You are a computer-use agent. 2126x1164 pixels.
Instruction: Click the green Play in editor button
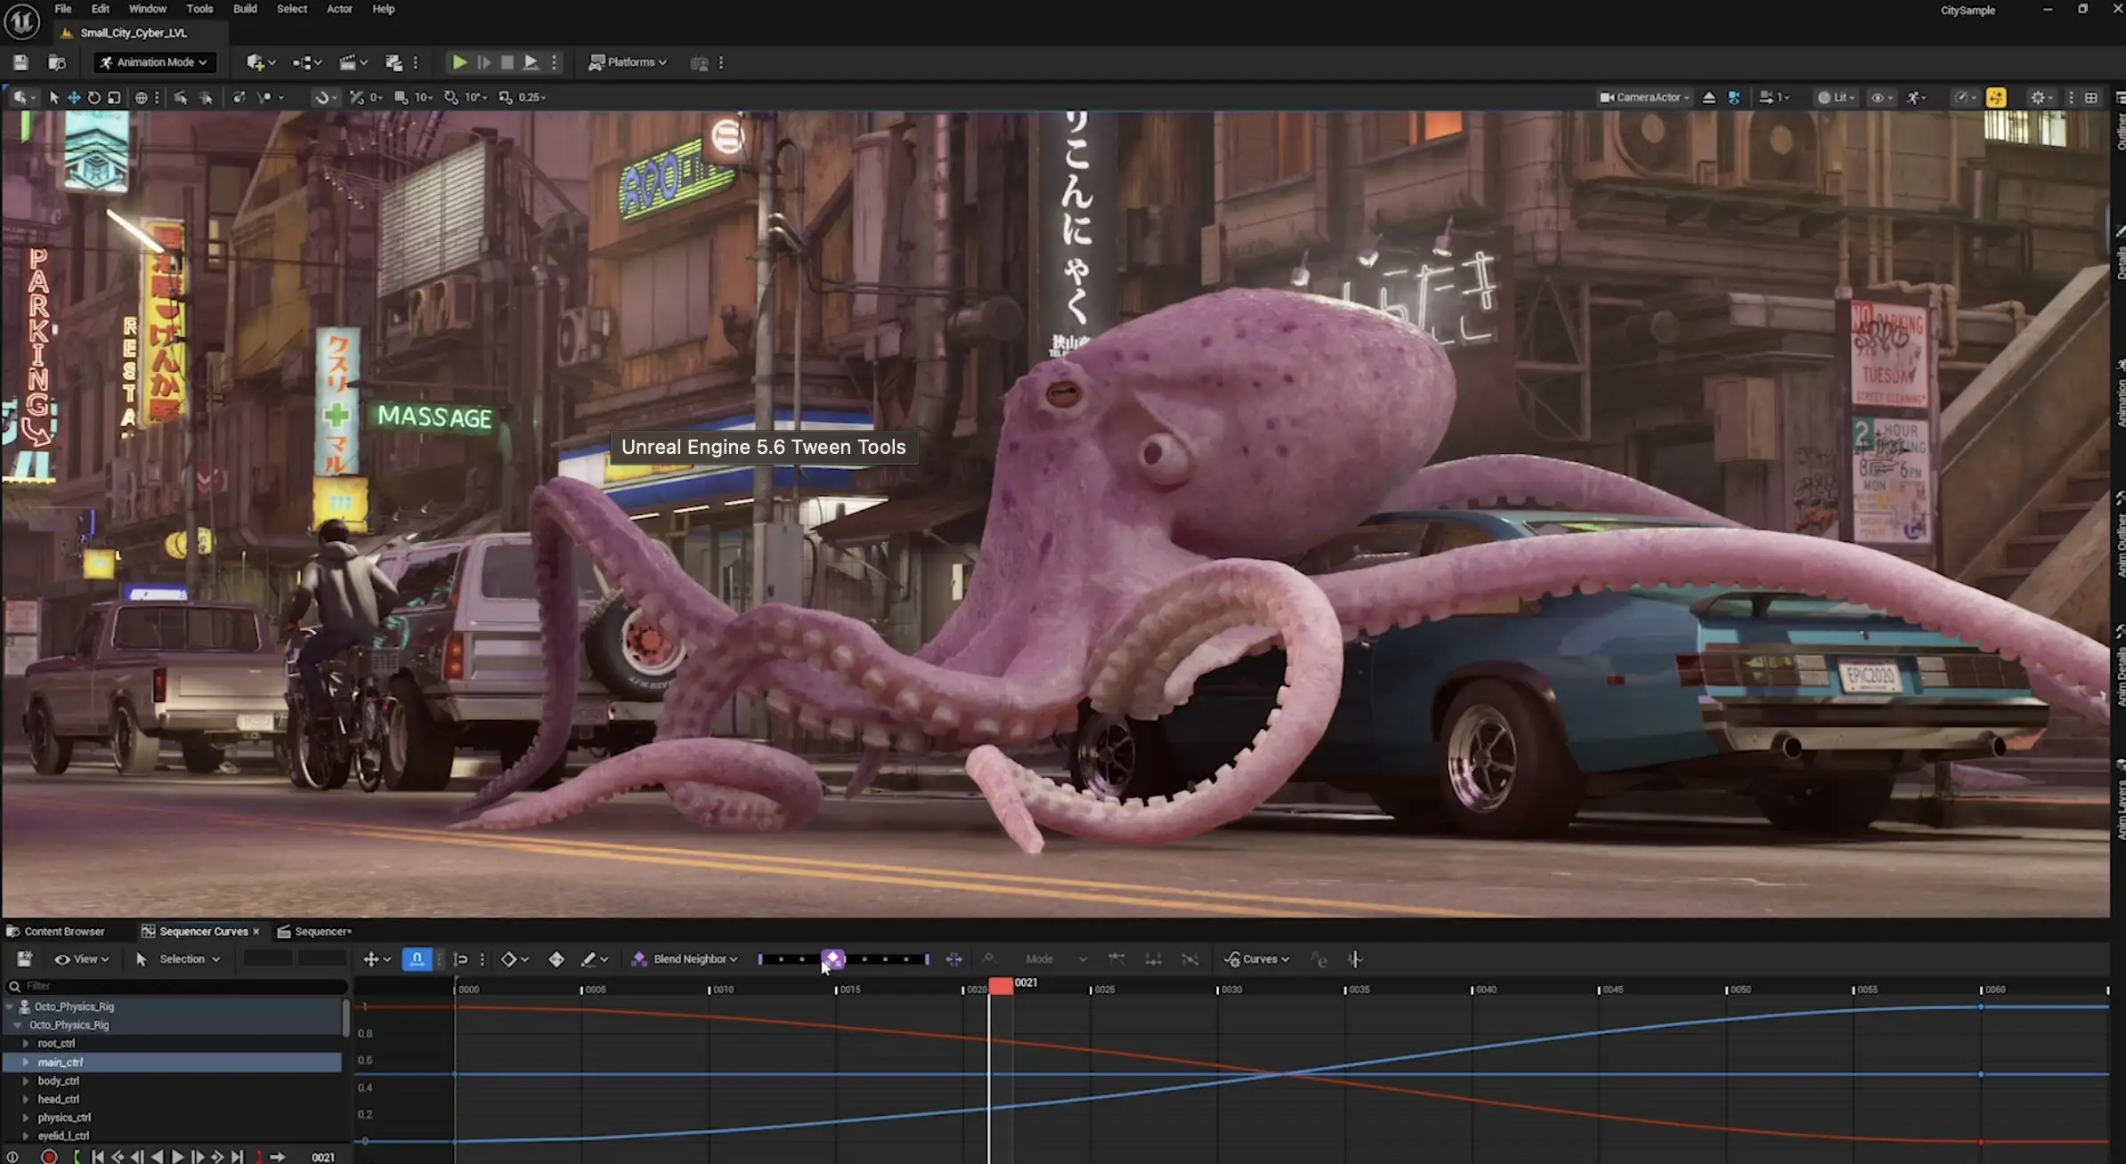pyautogui.click(x=459, y=62)
